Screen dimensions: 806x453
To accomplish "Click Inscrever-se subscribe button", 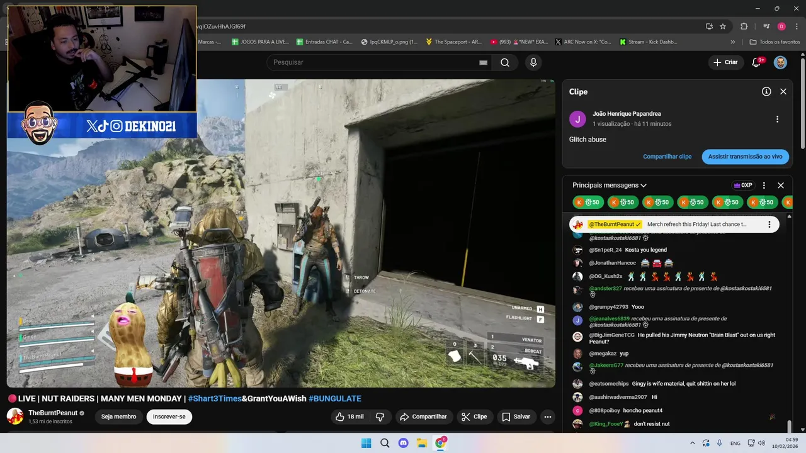I will [x=169, y=417].
